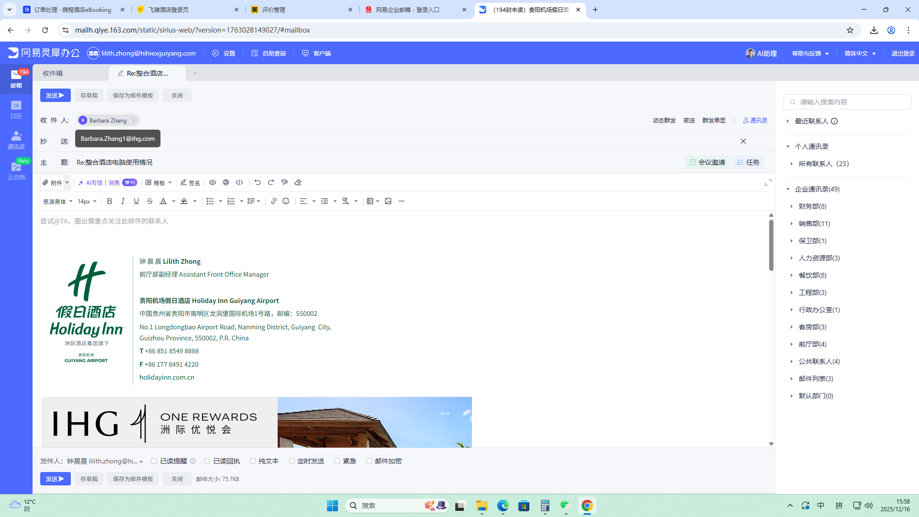919x517 pixels.
Task: Open the emoji picker
Action: pyautogui.click(x=286, y=201)
